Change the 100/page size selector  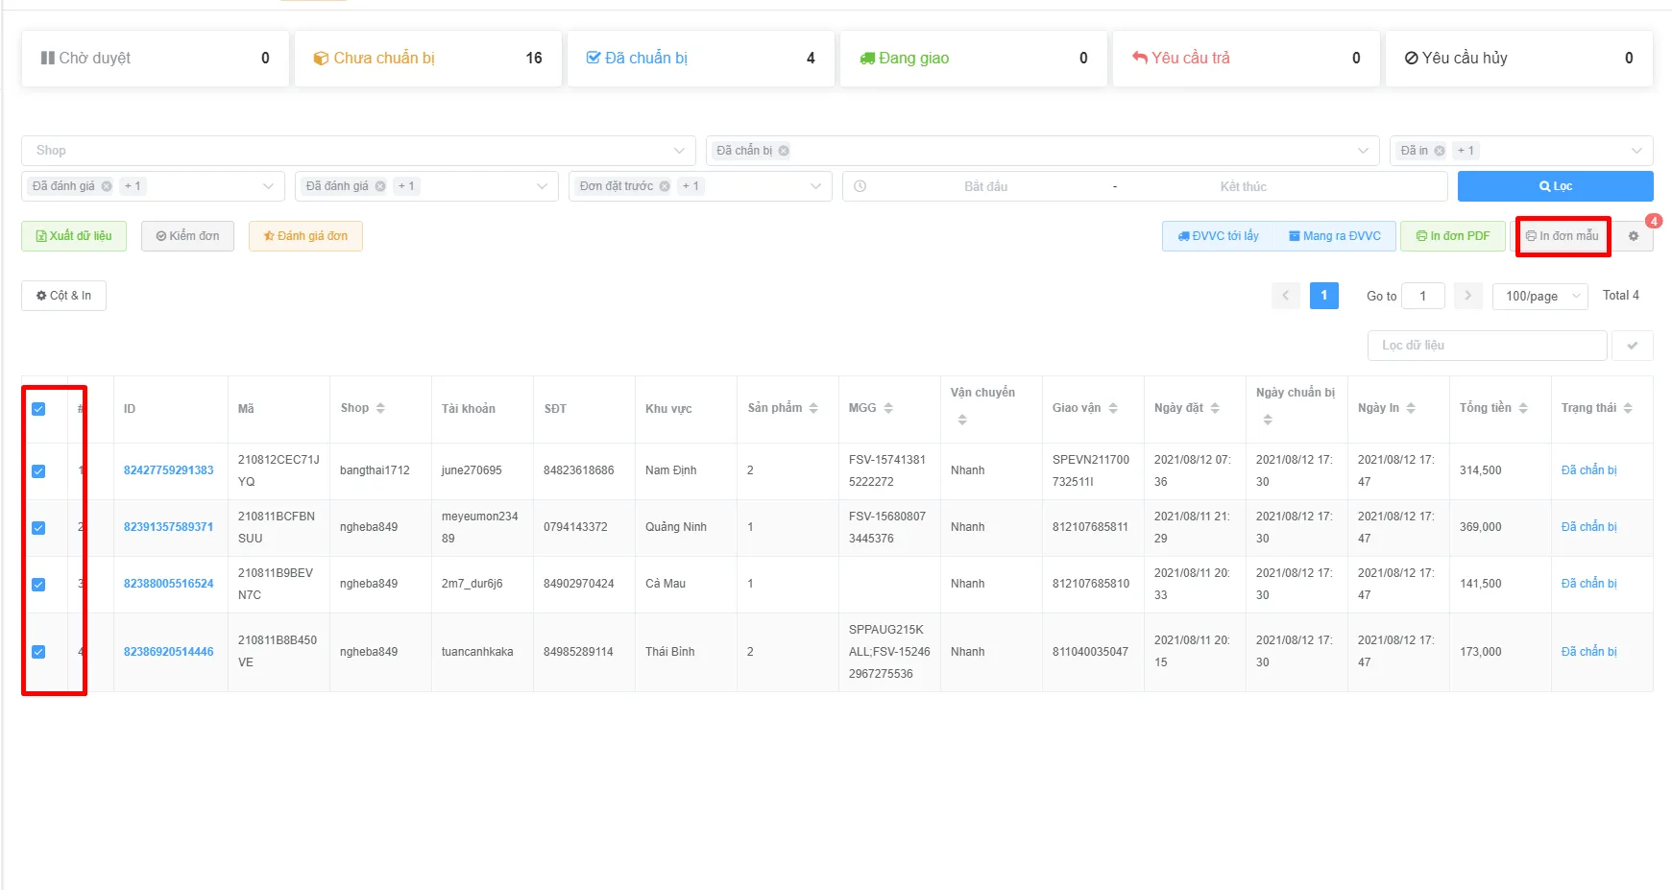click(x=1540, y=296)
